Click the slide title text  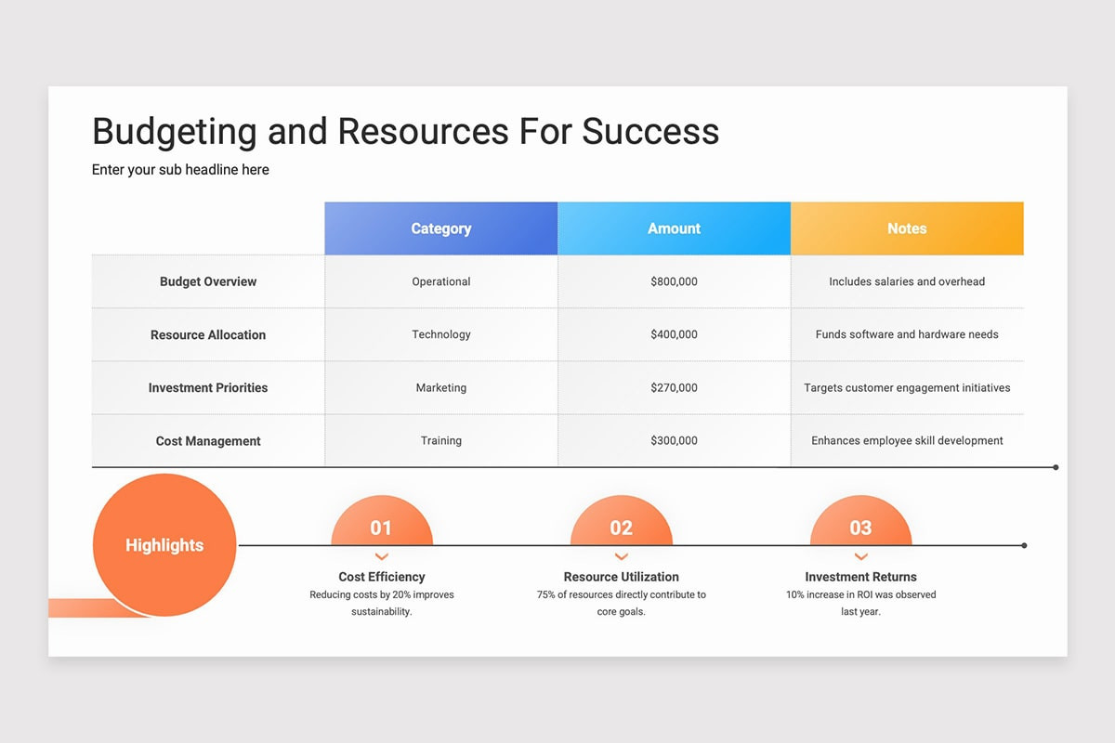[x=405, y=132]
